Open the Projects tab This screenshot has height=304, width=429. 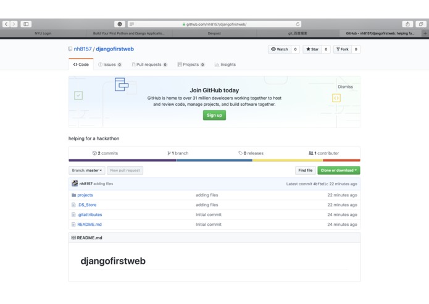pyautogui.click(x=191, y=65)
